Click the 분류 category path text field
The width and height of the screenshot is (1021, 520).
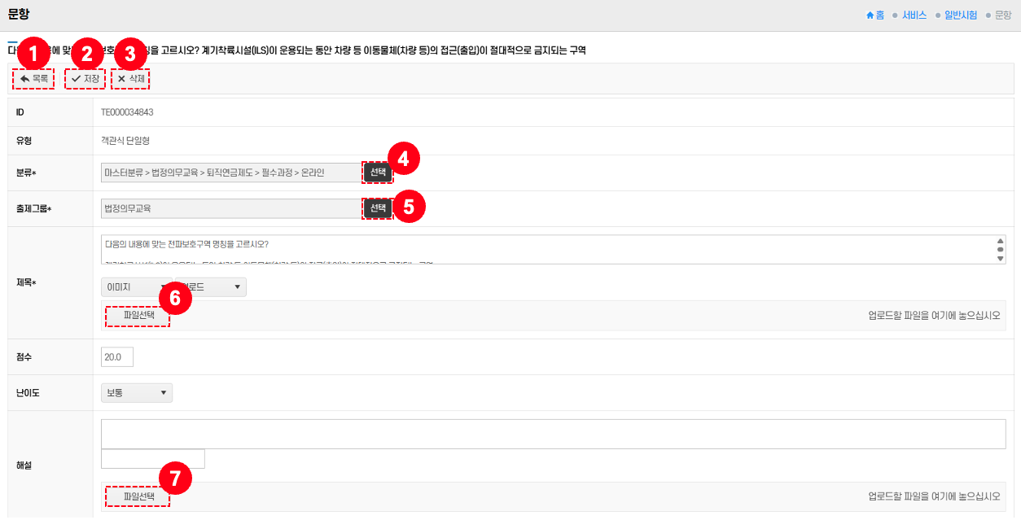230,173
